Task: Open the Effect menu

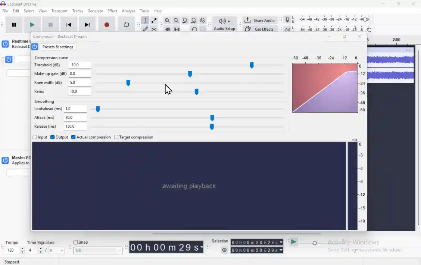Action: click(112, 11)
